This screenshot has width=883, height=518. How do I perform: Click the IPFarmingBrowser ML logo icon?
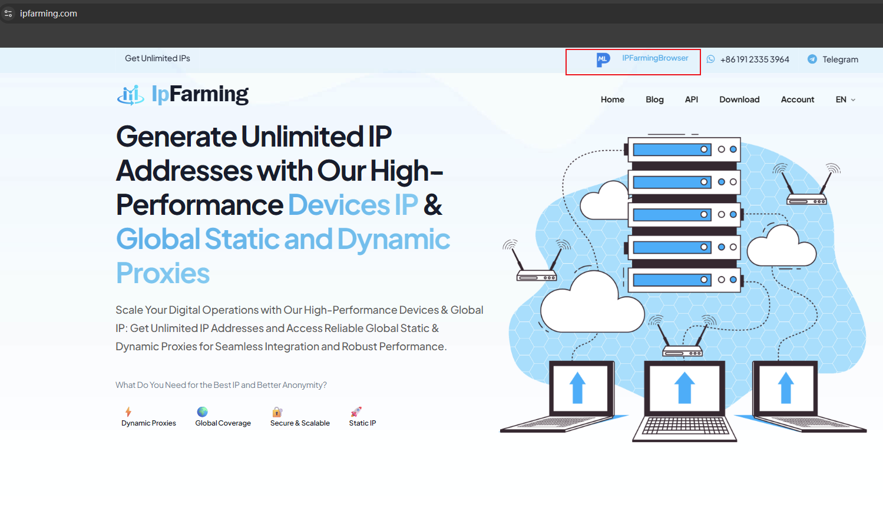click(x=603, y=59)
